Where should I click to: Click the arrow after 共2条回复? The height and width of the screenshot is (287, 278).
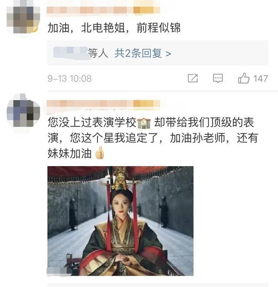point(168,53)
